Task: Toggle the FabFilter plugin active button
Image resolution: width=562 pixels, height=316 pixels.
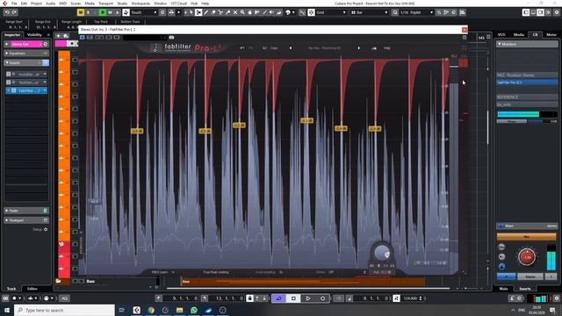Action: tap(82, 37)
